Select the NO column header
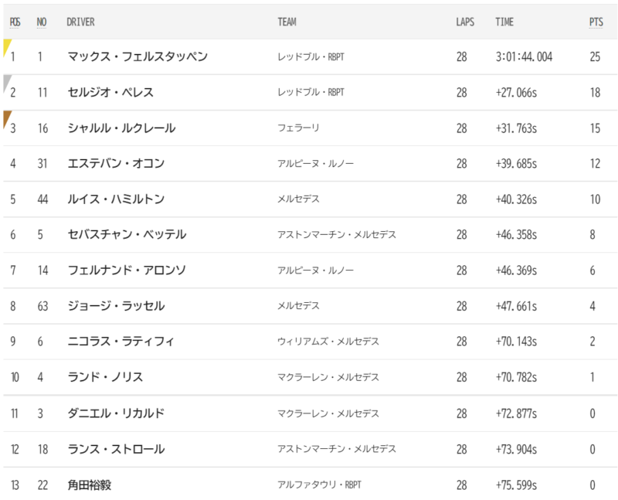Viewport: 618px width, 500px height. pos(42,22)
